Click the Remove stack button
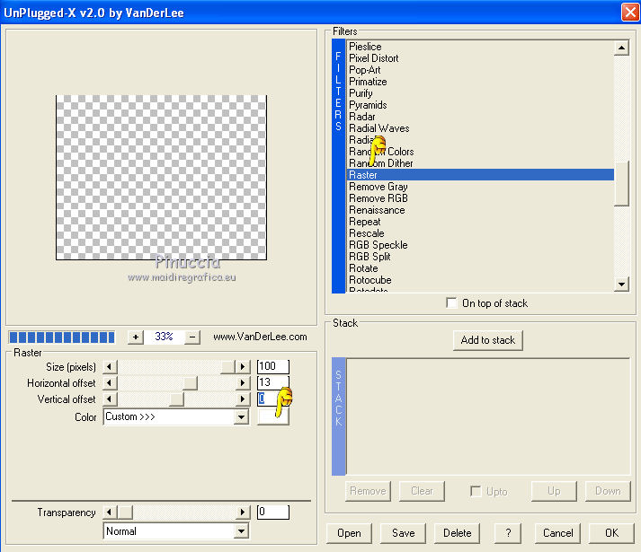Image resolution: width=641 pixels, height=552 pixels. click(368, 491)
